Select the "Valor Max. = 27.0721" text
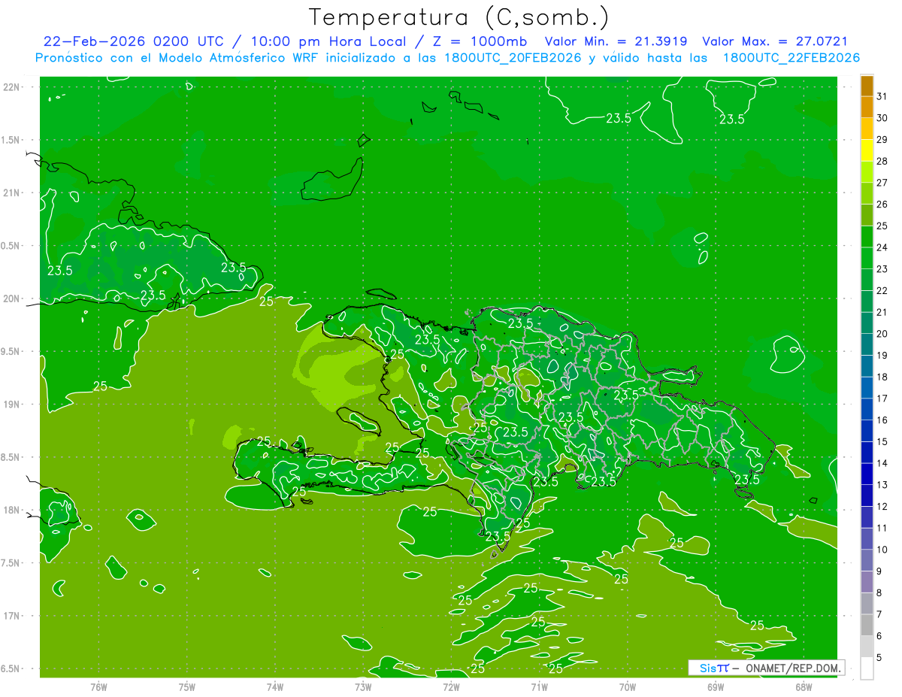 click(774, 41)
